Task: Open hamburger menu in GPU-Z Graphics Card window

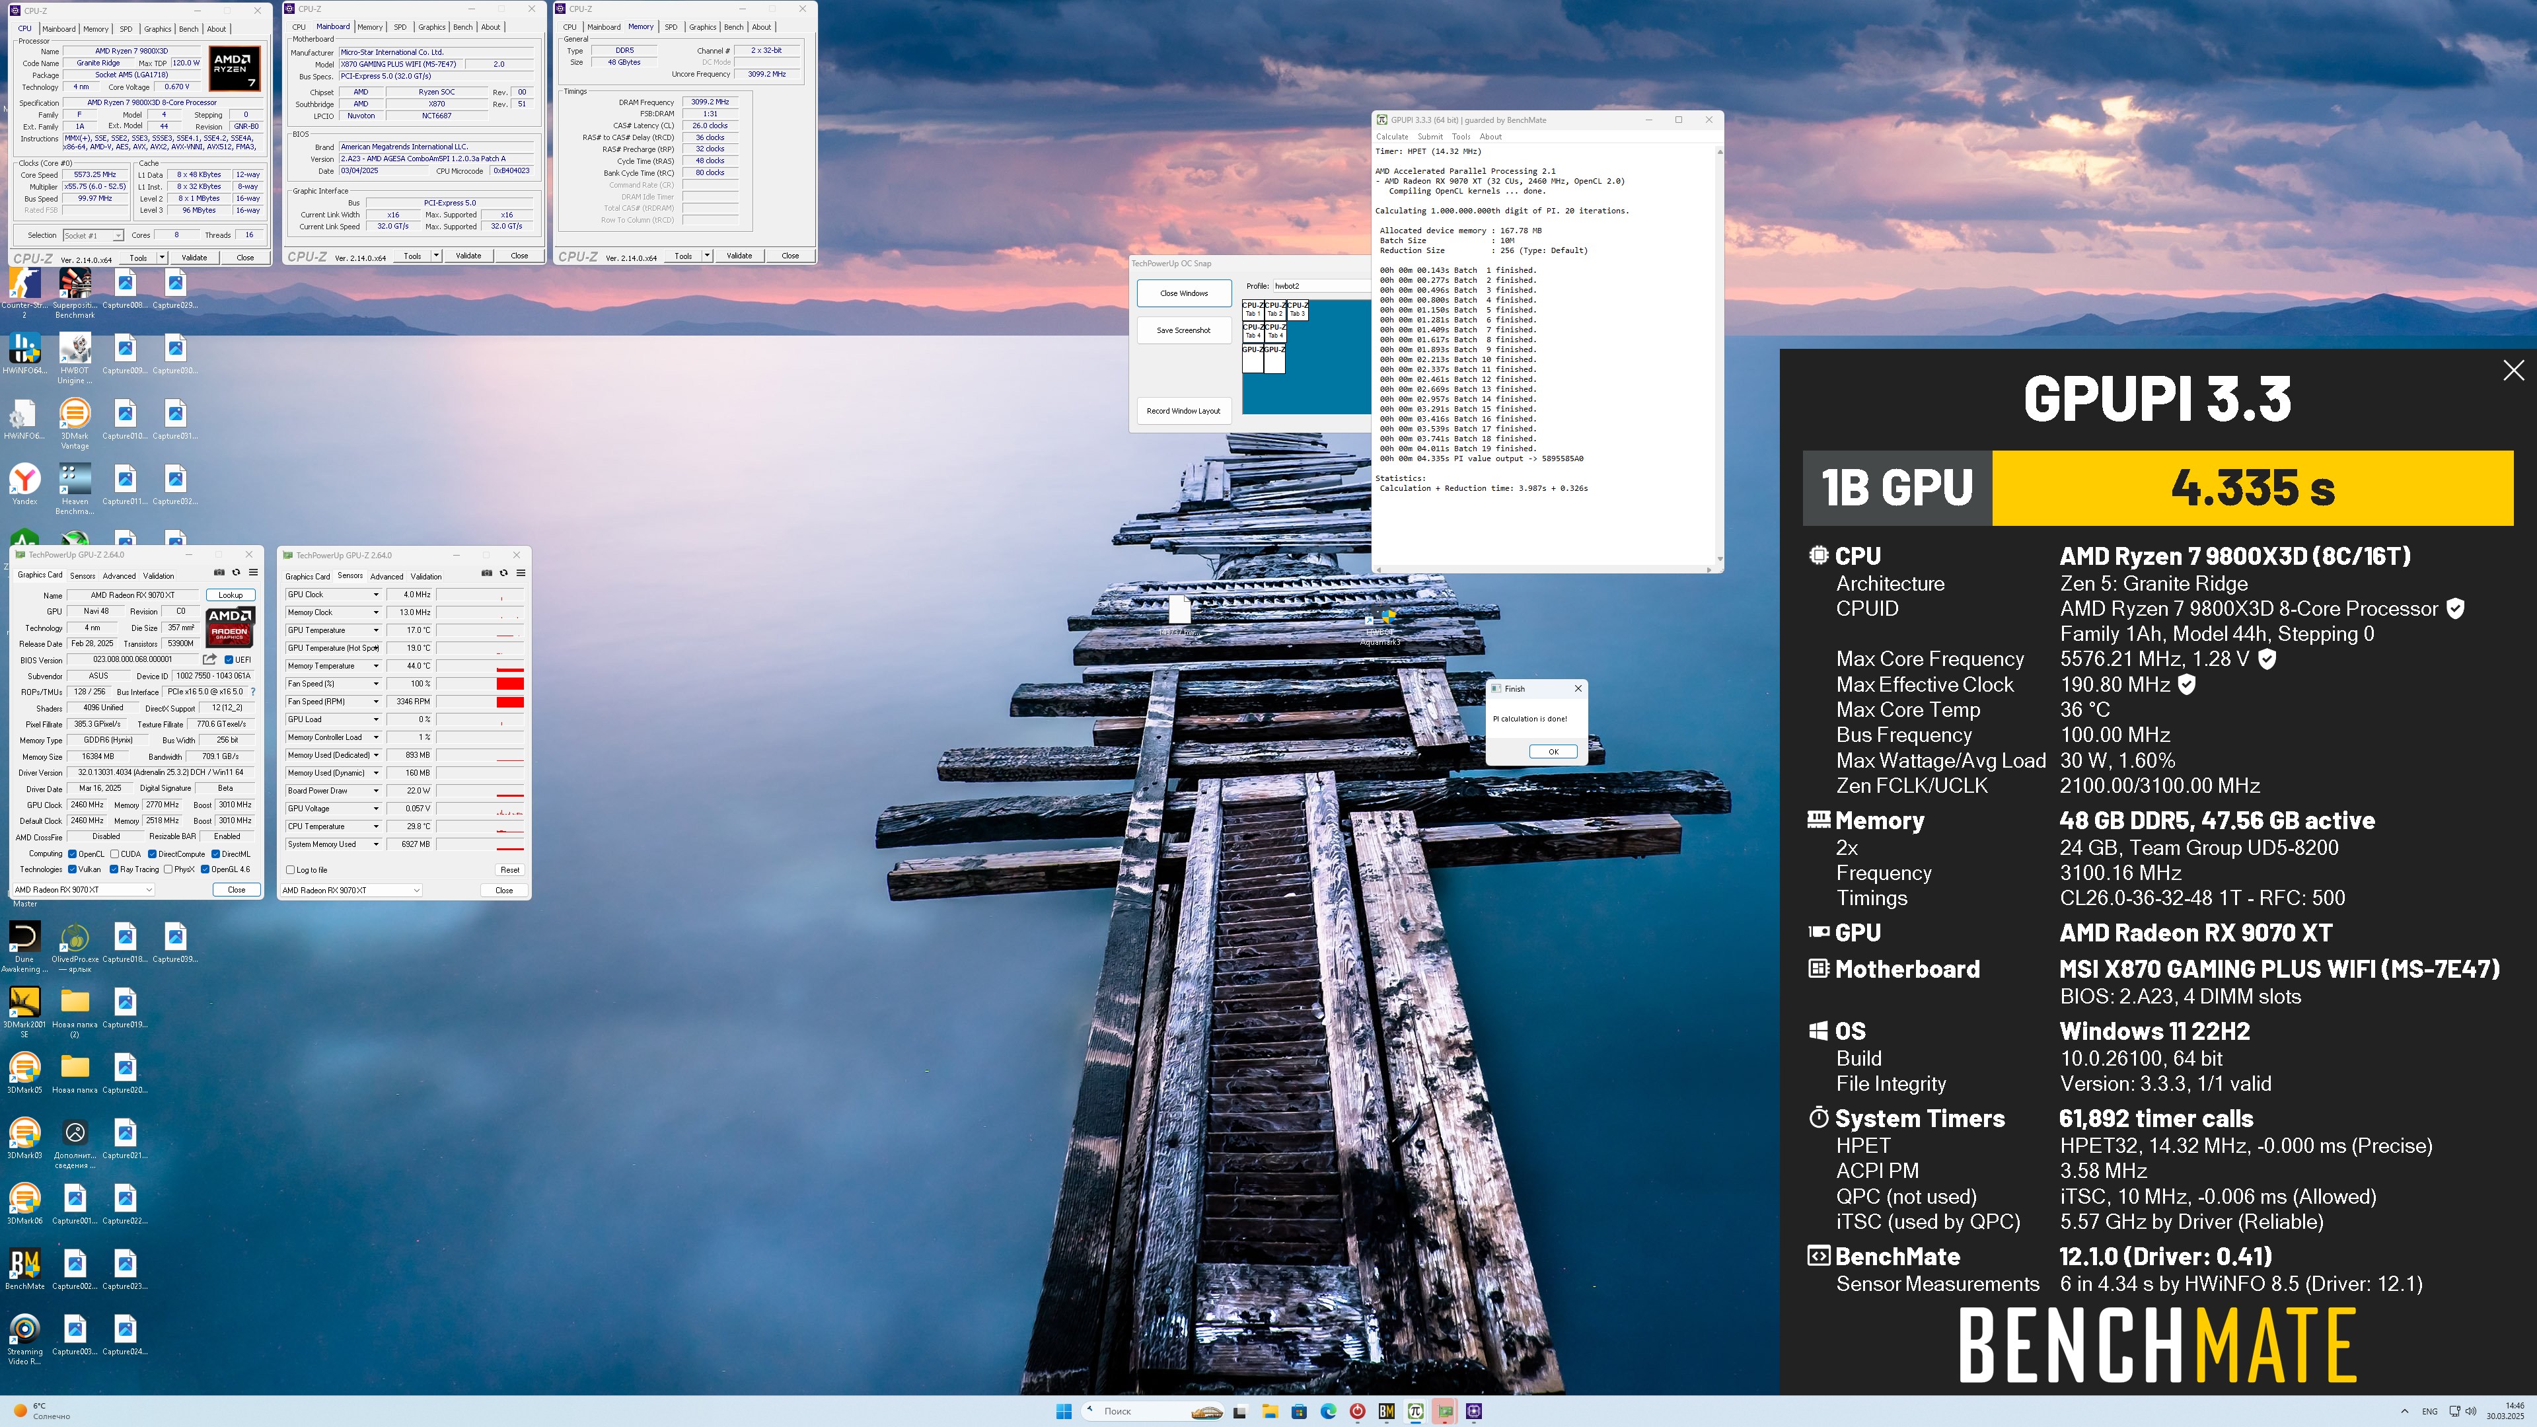Action: point(253,572)
